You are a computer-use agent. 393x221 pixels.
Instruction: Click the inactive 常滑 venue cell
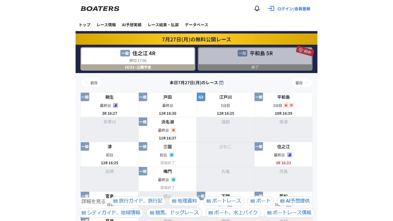coord(283,130)
